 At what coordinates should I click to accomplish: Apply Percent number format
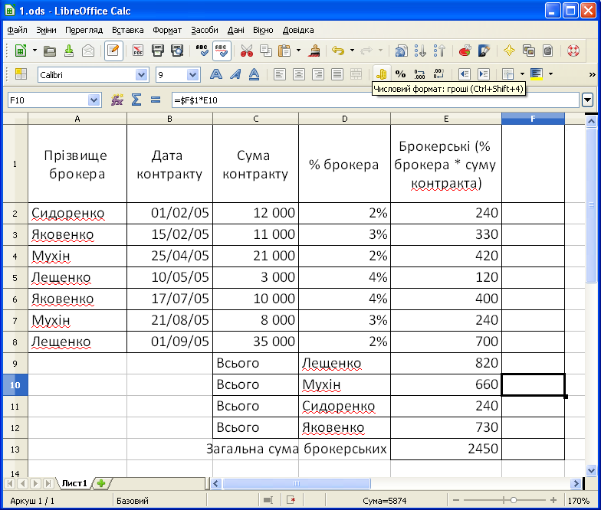[400, 74]
